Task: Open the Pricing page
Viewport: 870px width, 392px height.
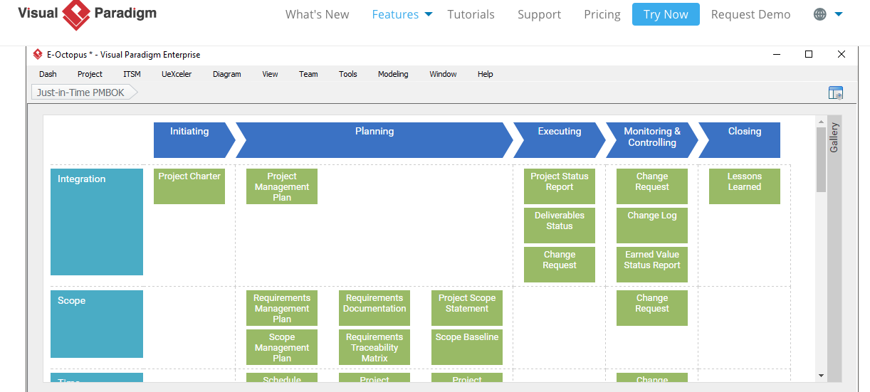Action: [602, 14]
